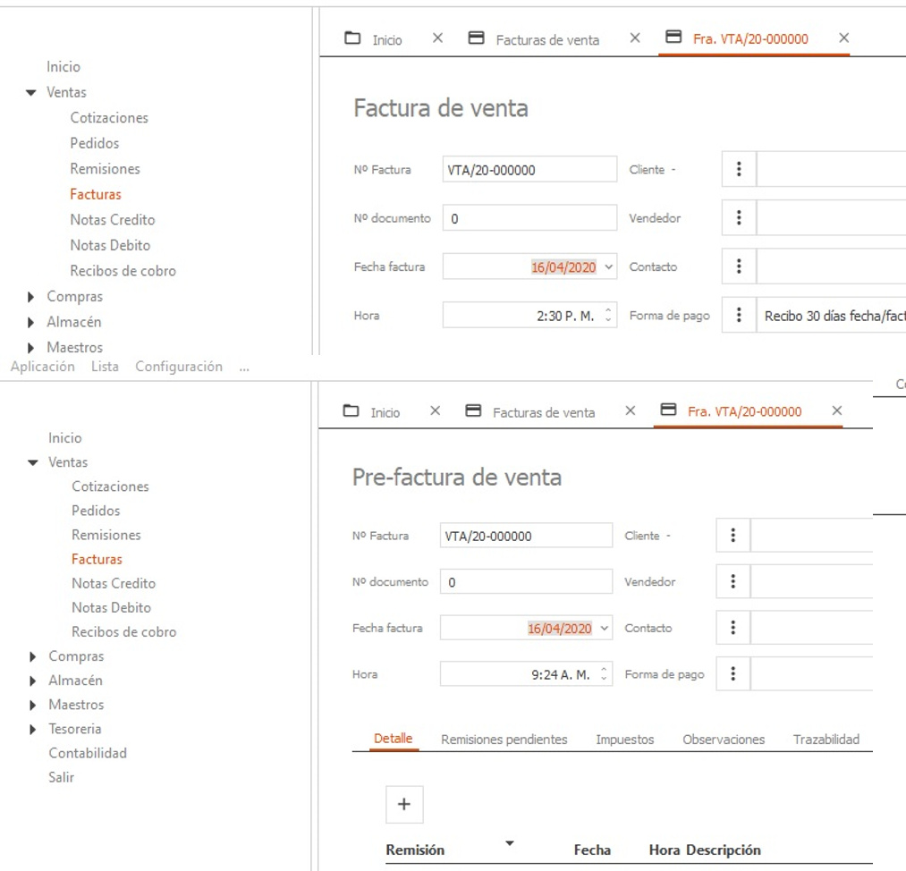The image size is (906, 871).
Task: Expand the Tesoreria tree node
Action: pyautogui.click(x=32, y=730)
